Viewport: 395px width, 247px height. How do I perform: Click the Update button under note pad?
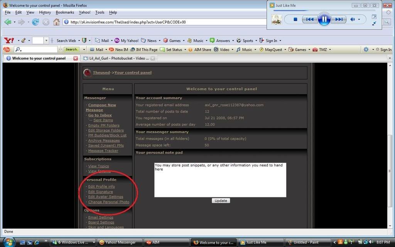pos(221,201)
